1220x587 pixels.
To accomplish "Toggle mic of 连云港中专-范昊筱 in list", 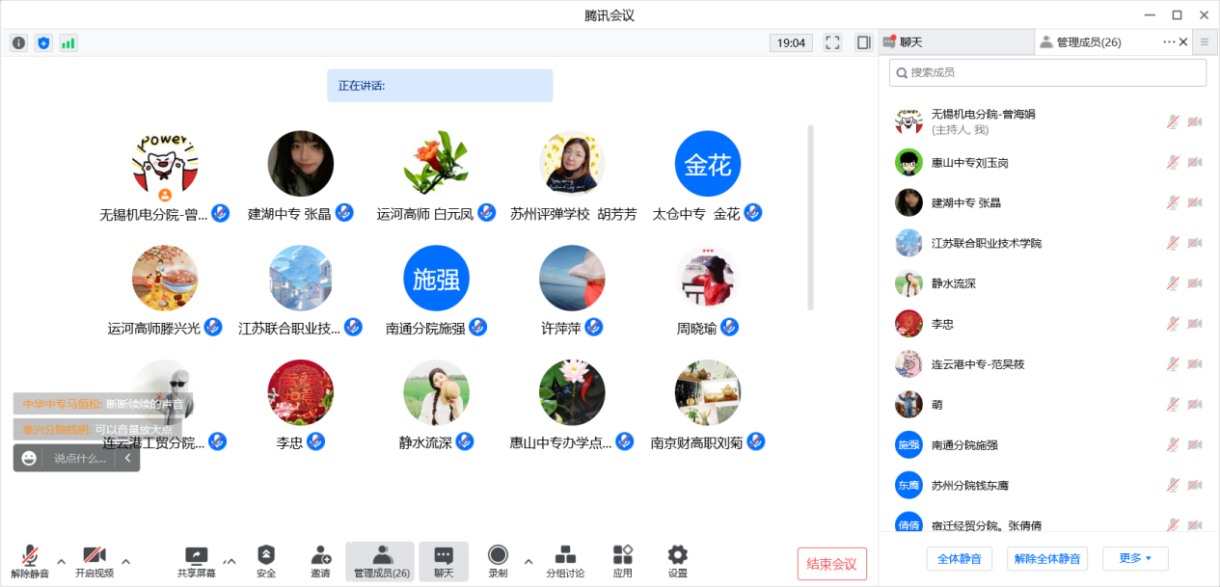I will click(x=1173, y=364).
